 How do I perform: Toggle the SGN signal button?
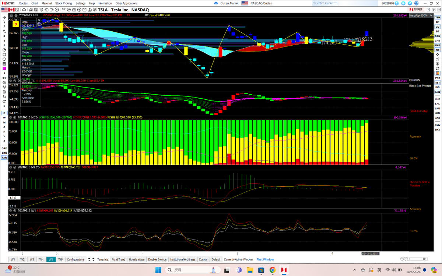[437, 36]
